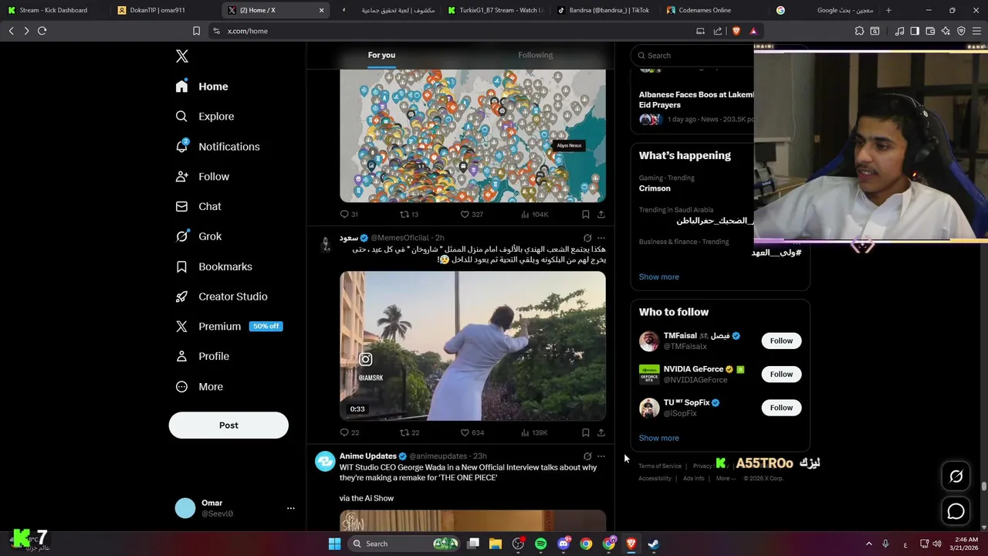Open the Premium 50% off link
The height and width of the screenshot is (556, 988).
pyautogui.click(x=228, y=327)
